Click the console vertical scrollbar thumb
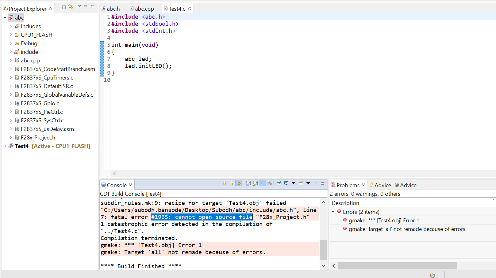This screenshot has width=496, height=278. (x=323, y=250)
